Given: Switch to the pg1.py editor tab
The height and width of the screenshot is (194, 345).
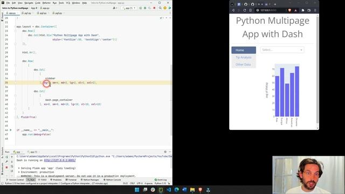Looking at the screenshot, I should [x=27, y=13].
